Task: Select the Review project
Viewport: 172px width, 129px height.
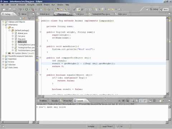Action: pyautogui.click(x=11, y=62)
